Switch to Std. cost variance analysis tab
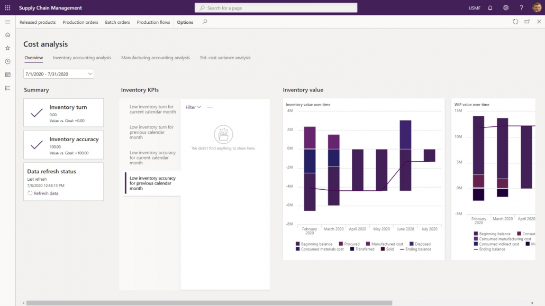This screenshot has height=306, width=545. point(225,58)
